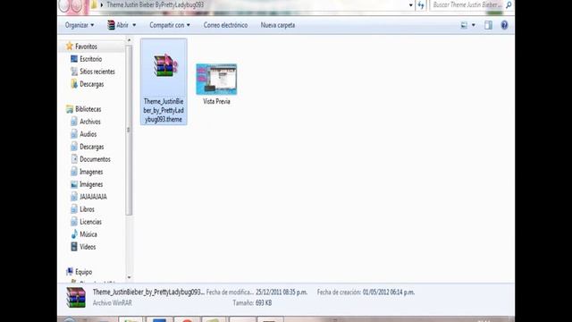The image size is (572, 322).
Task: Open the Libros library
Action: (x=88, y=209)
